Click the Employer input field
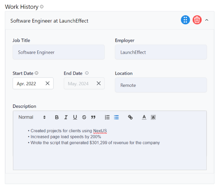The image size is (219, 186). click(161, 52)
